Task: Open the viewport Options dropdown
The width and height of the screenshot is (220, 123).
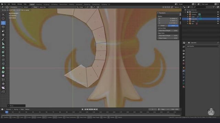Action: pos(177,7)
